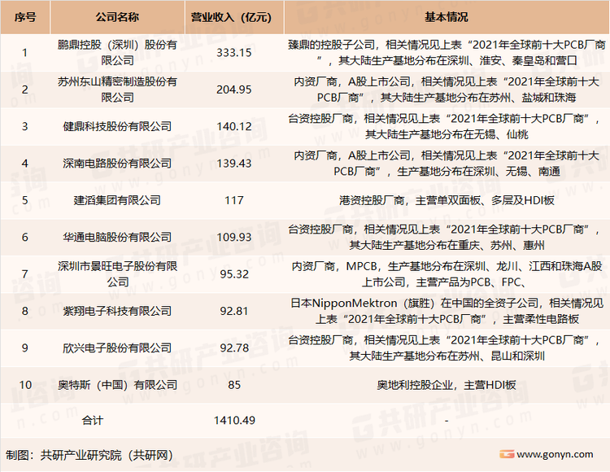Click description starting 臻鼎的控股子公司
This screenshot has height=472, width=610.
(447, 53)
